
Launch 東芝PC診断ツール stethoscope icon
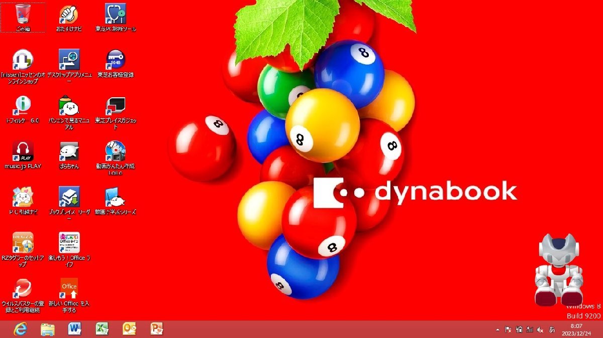click(116, 18)
